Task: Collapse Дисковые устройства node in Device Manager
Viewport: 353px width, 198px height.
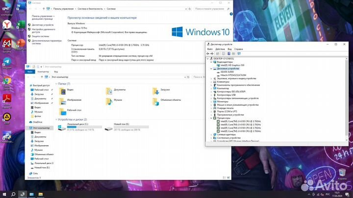Action: [211, 69]
